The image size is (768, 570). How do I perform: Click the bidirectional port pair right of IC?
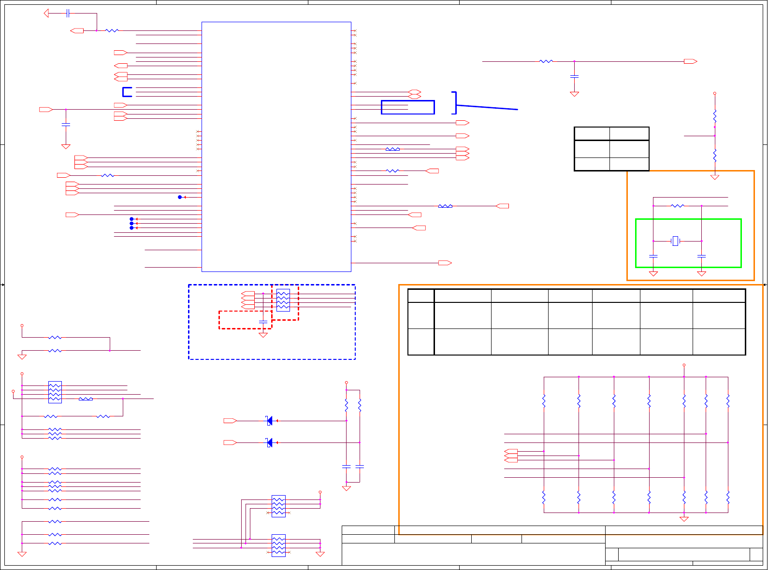tap(415, 94)
